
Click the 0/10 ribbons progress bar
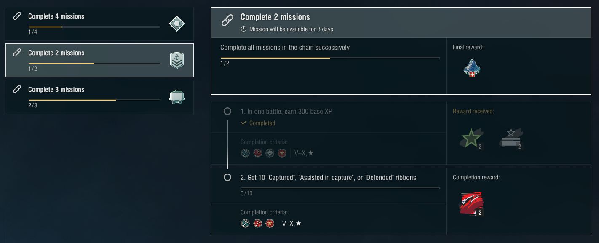pyautogui.click(x=340, y=188)
